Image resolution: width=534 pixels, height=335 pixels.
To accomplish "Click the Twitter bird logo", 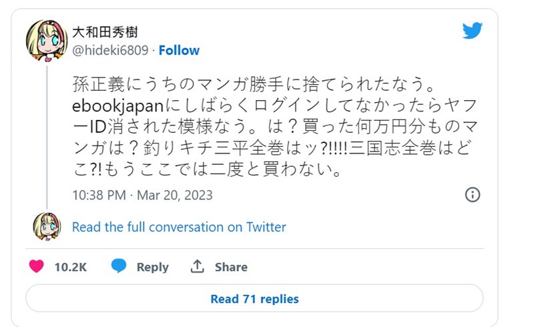I will point(472,31).
